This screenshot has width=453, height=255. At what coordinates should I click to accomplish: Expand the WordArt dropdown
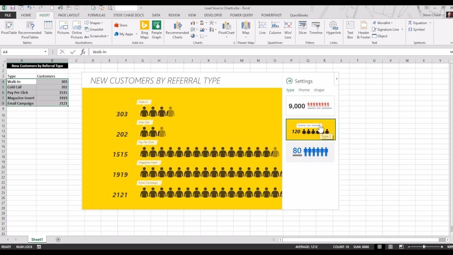coord(392,23)
